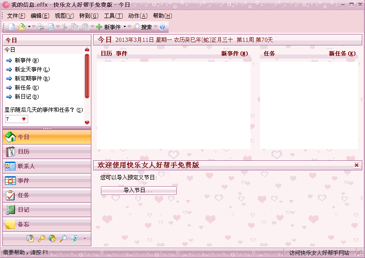Click the print icon in toolbar

coord(40,27)
